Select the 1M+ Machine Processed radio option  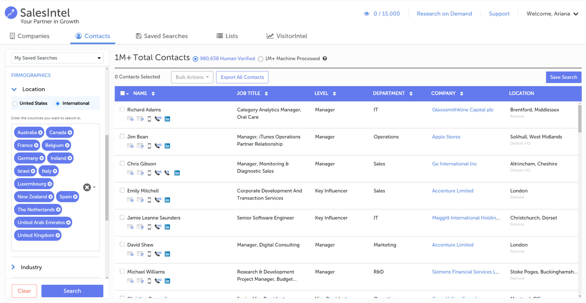point(260,59)
